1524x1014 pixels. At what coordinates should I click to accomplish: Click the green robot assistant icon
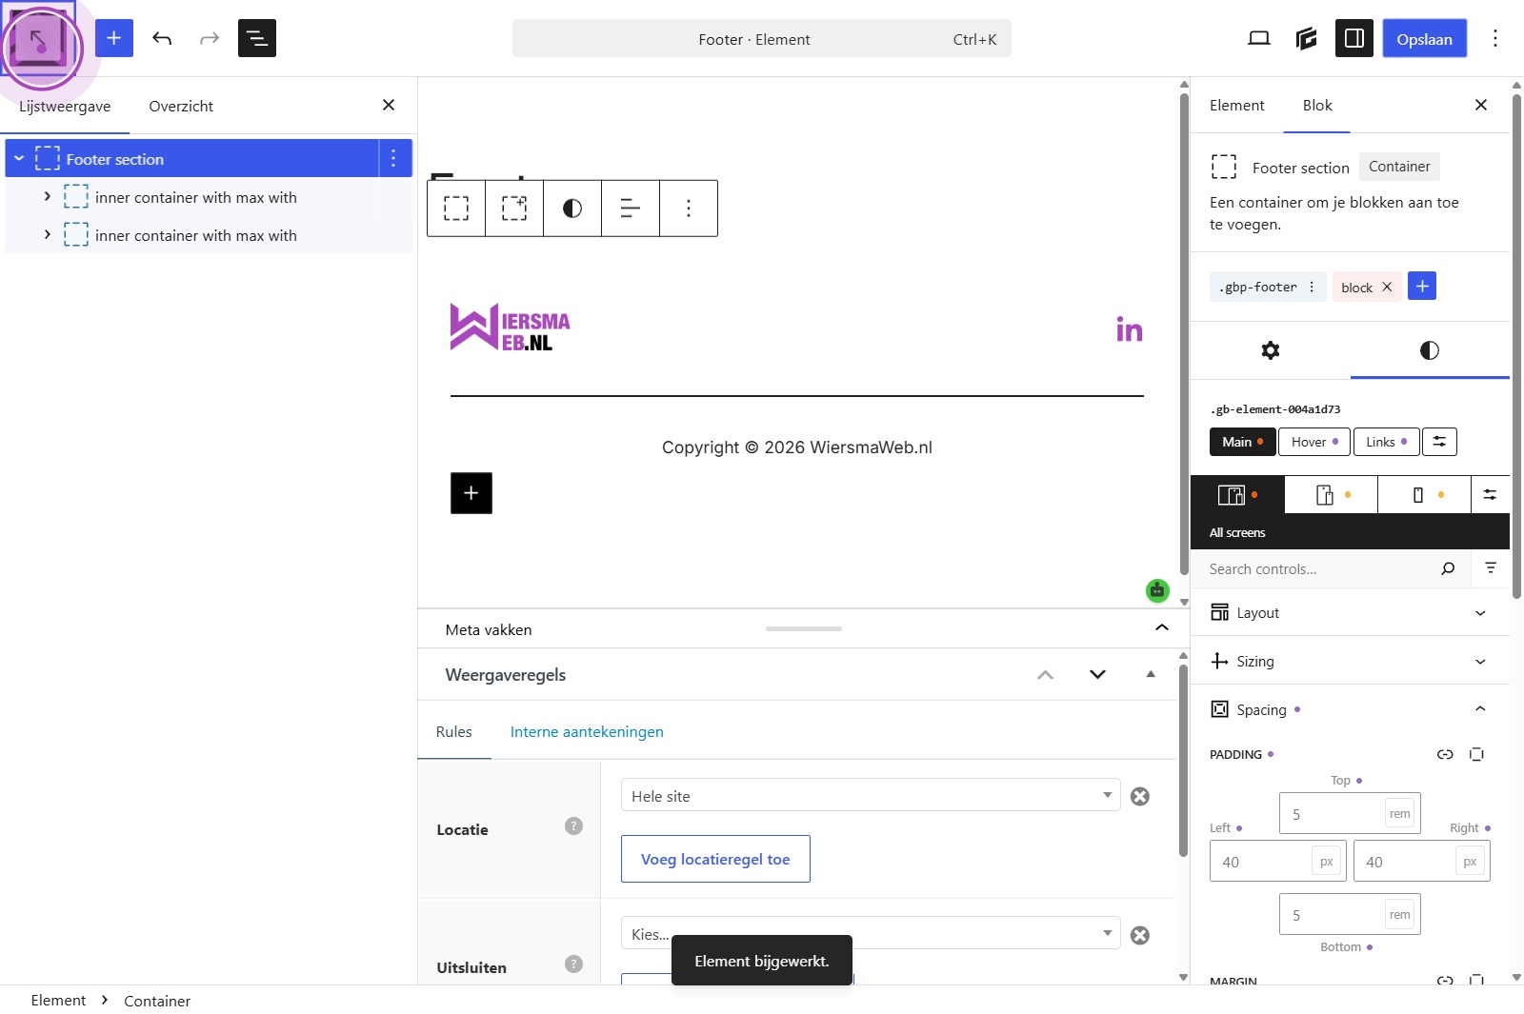pyautogui.click(x=1157, y=590)
